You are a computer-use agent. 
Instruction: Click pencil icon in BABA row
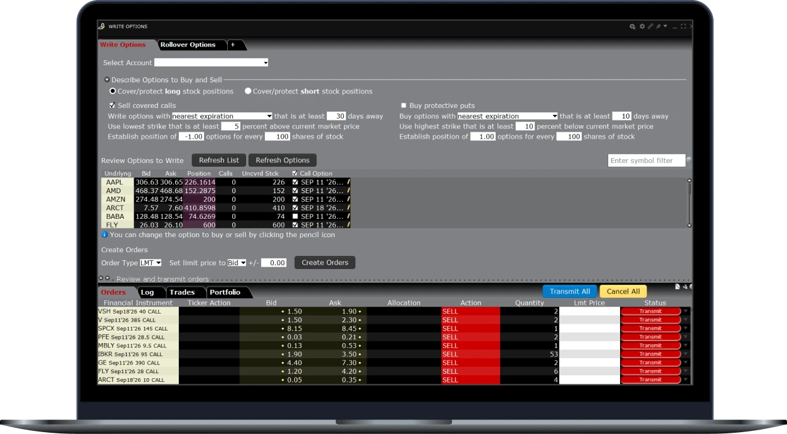click(348, 216)
